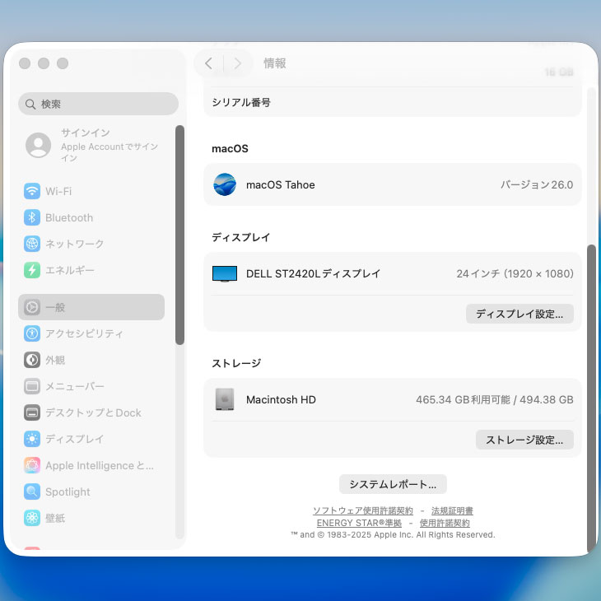This screenshot has width=601, height=601.
Task: Select デスクトップとDock sidebar item
Action: (92, 412)
